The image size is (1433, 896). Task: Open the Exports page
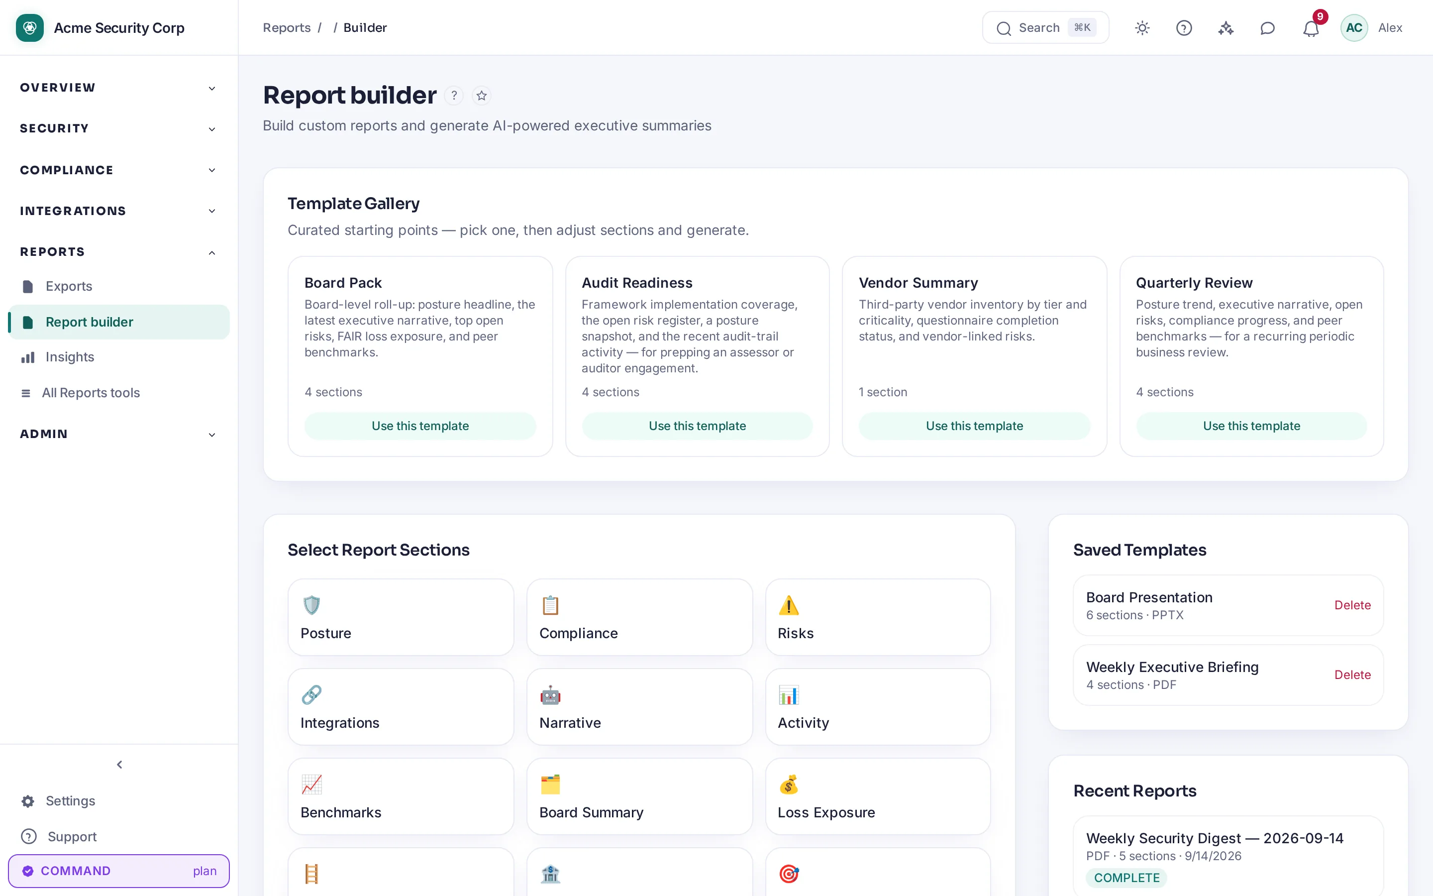click(118, 287)
